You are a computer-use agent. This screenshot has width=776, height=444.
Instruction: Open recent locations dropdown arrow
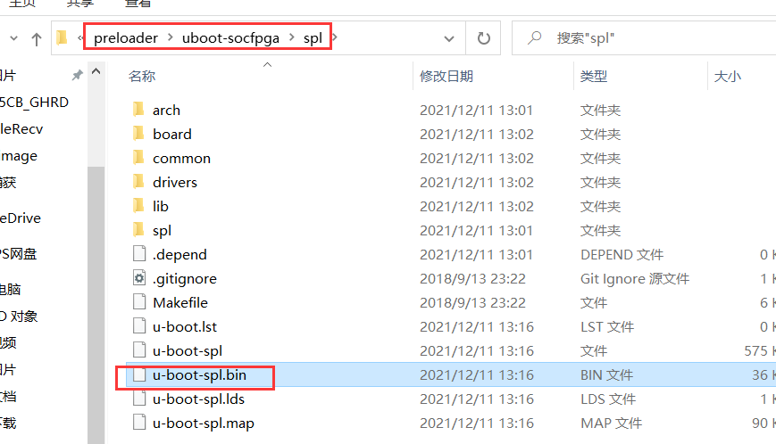(x=14, y=38)
